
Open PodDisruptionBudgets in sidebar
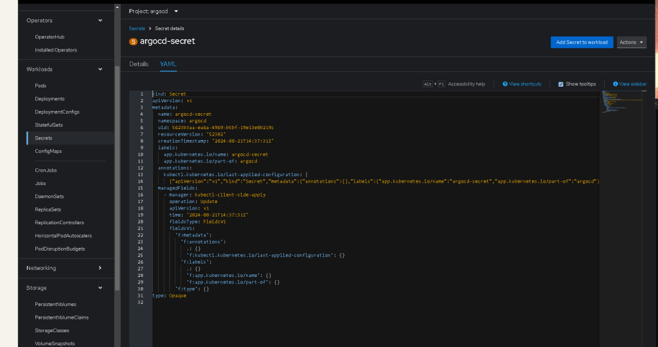[60, 249]
